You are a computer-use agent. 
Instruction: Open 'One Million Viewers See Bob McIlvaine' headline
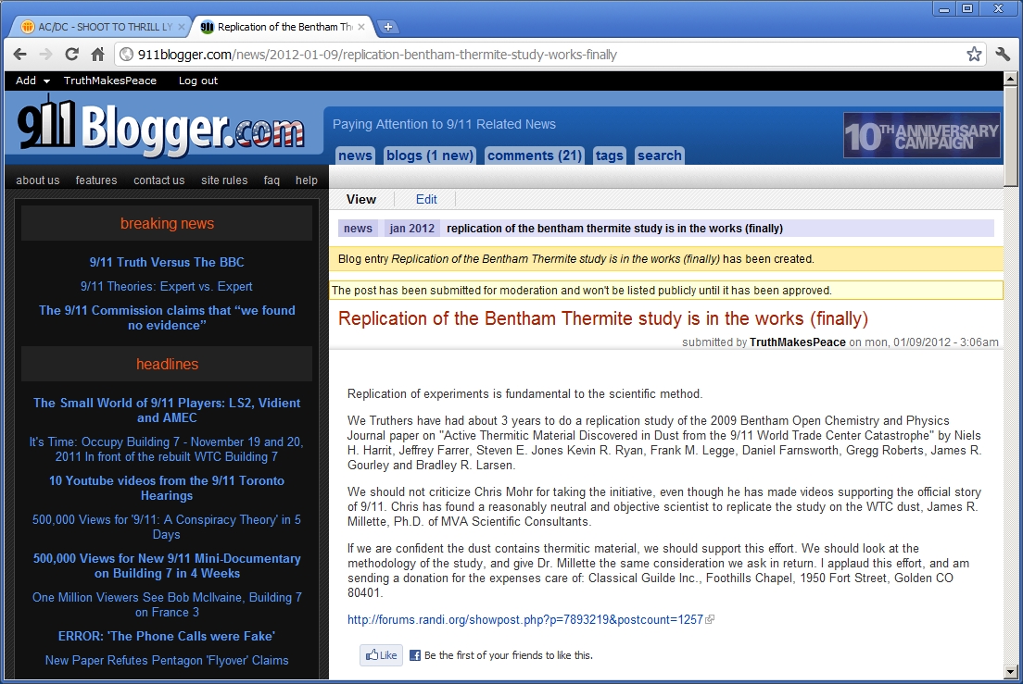coord(167,604)
